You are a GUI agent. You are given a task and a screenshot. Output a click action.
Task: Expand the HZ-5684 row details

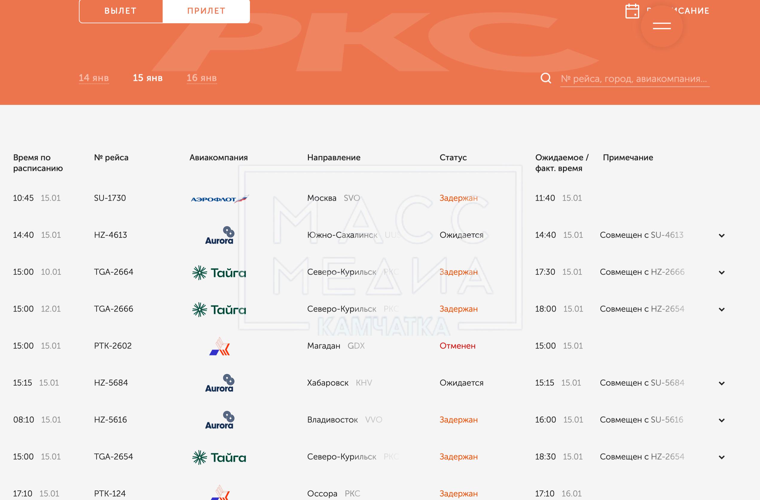click(x=721, y=383)
